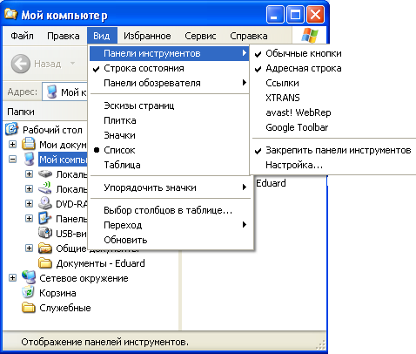Click the Мой компьютер tree icon
The width and height of the screenshot is (416, 354).
point(29,159)
